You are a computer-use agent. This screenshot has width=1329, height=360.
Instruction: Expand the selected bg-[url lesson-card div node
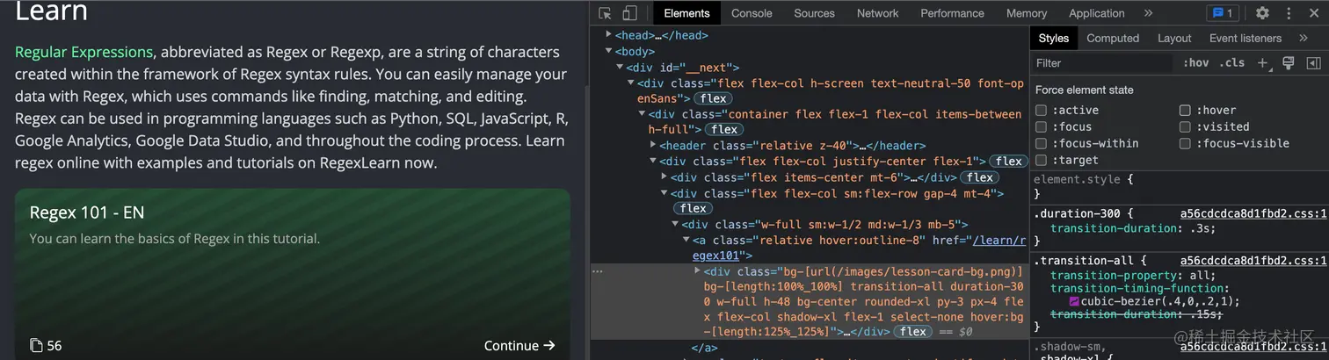[698, 271]
